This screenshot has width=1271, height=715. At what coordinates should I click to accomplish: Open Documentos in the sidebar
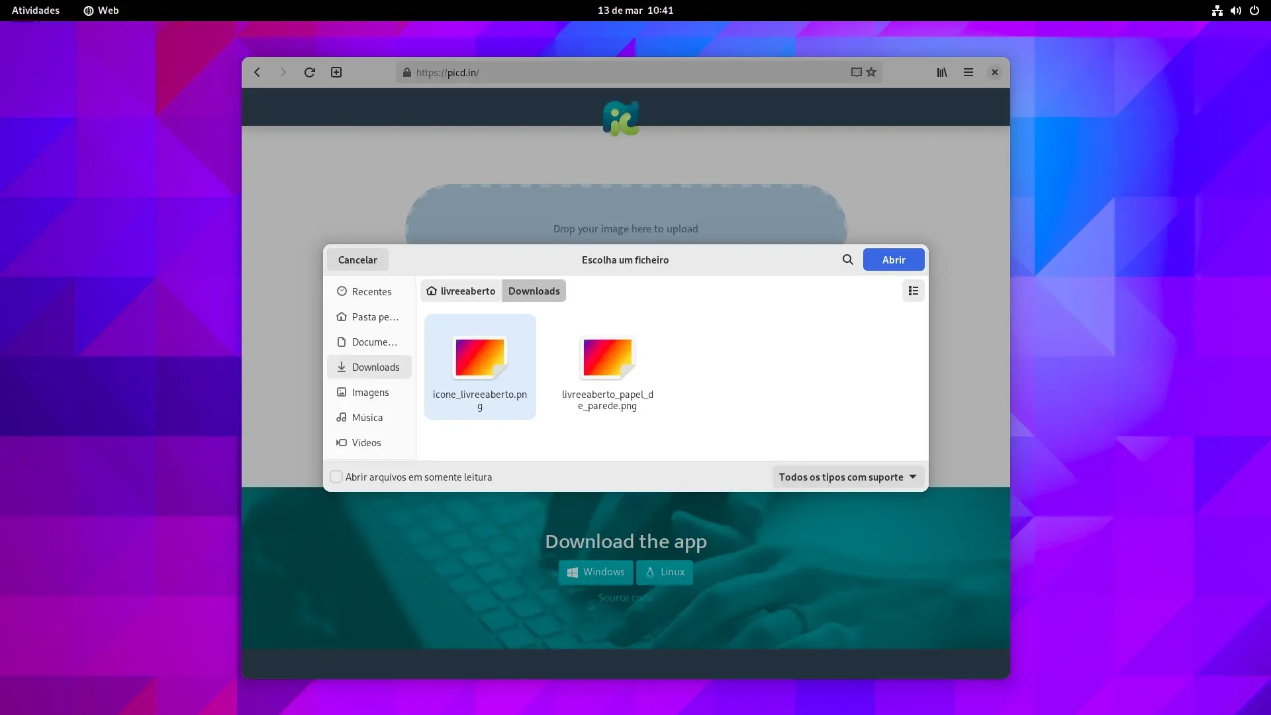click(369, 342)
